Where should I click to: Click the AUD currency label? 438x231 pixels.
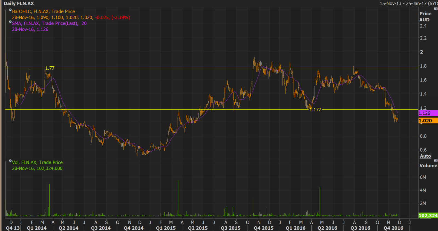(424, 20)
